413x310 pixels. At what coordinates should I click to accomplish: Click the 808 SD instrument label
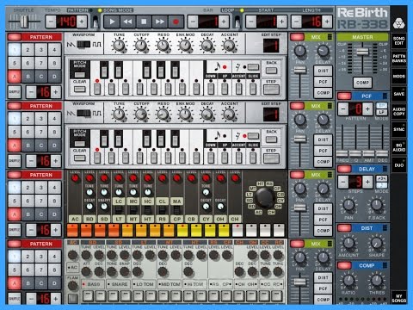pos(104,219)
